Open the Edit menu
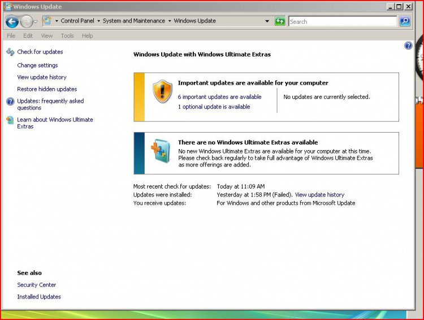 [28, 36]
